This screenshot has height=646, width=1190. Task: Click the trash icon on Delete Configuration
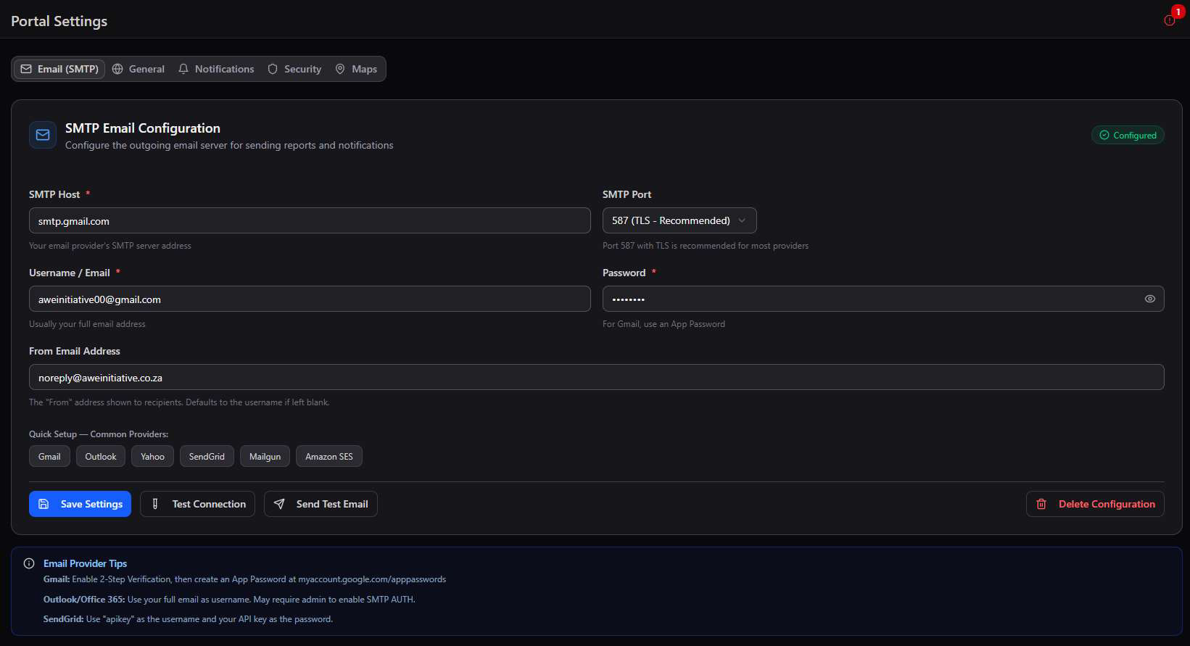[x=1041, y=504]
